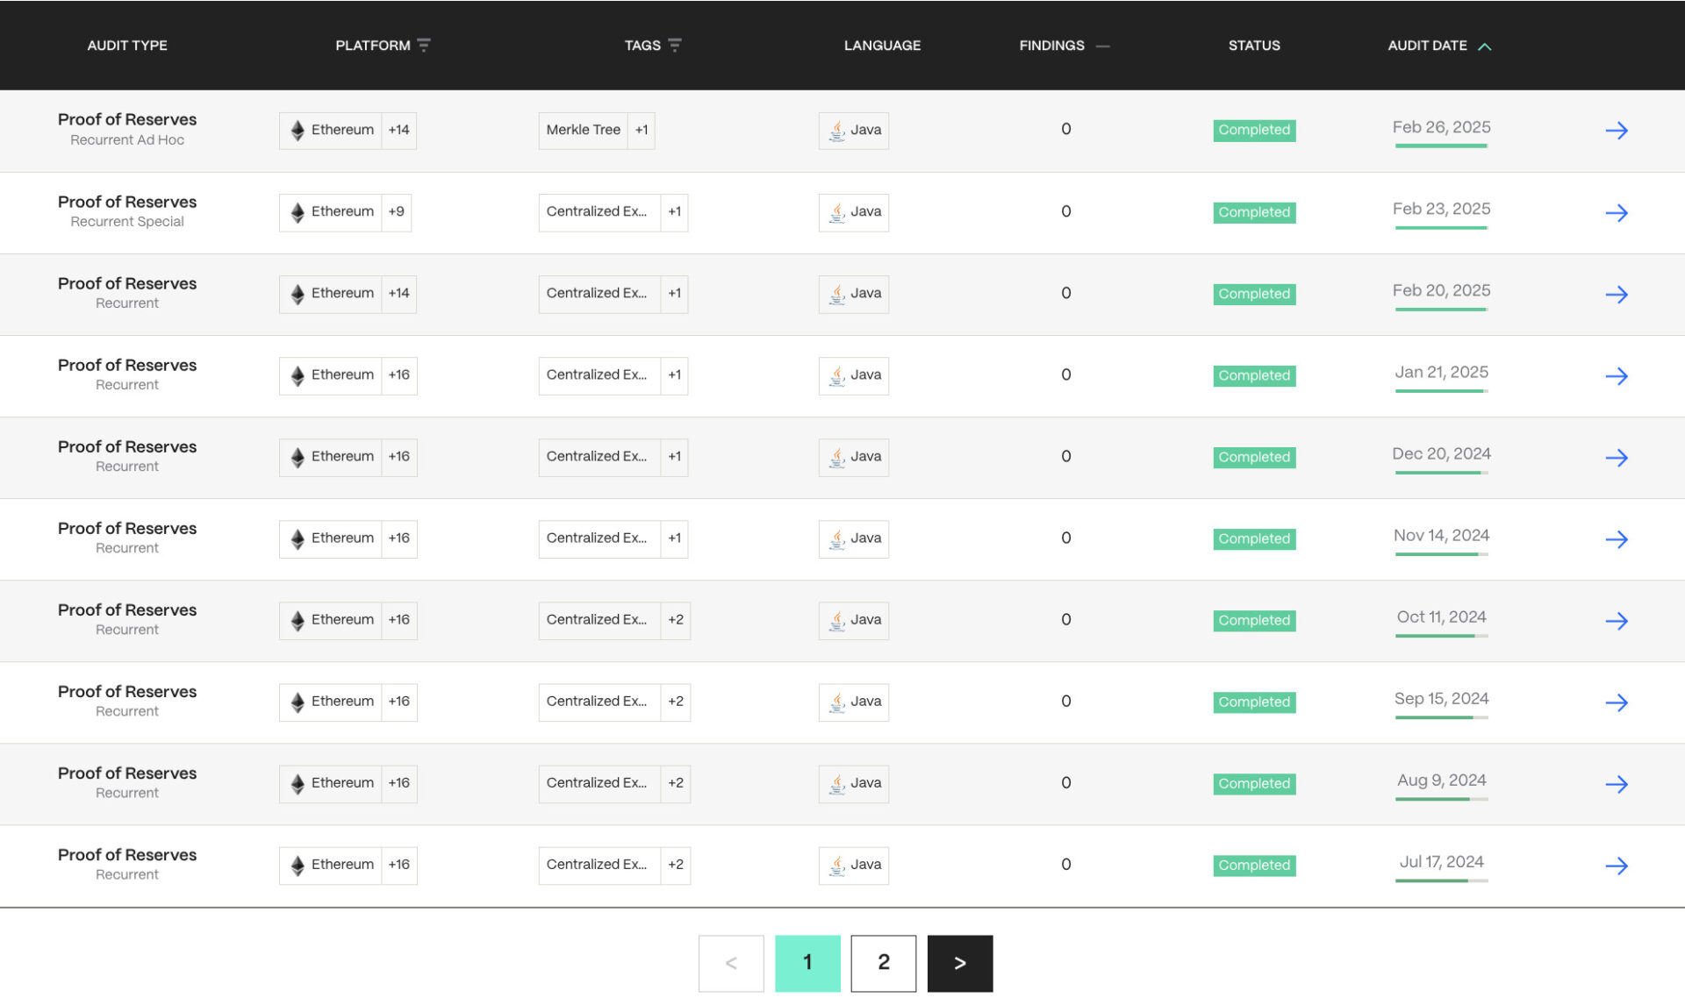Click the arrow for the Jul 17, 2024 audit
Screen dimensions: 1685x1005
click(x=1617, y=866)
